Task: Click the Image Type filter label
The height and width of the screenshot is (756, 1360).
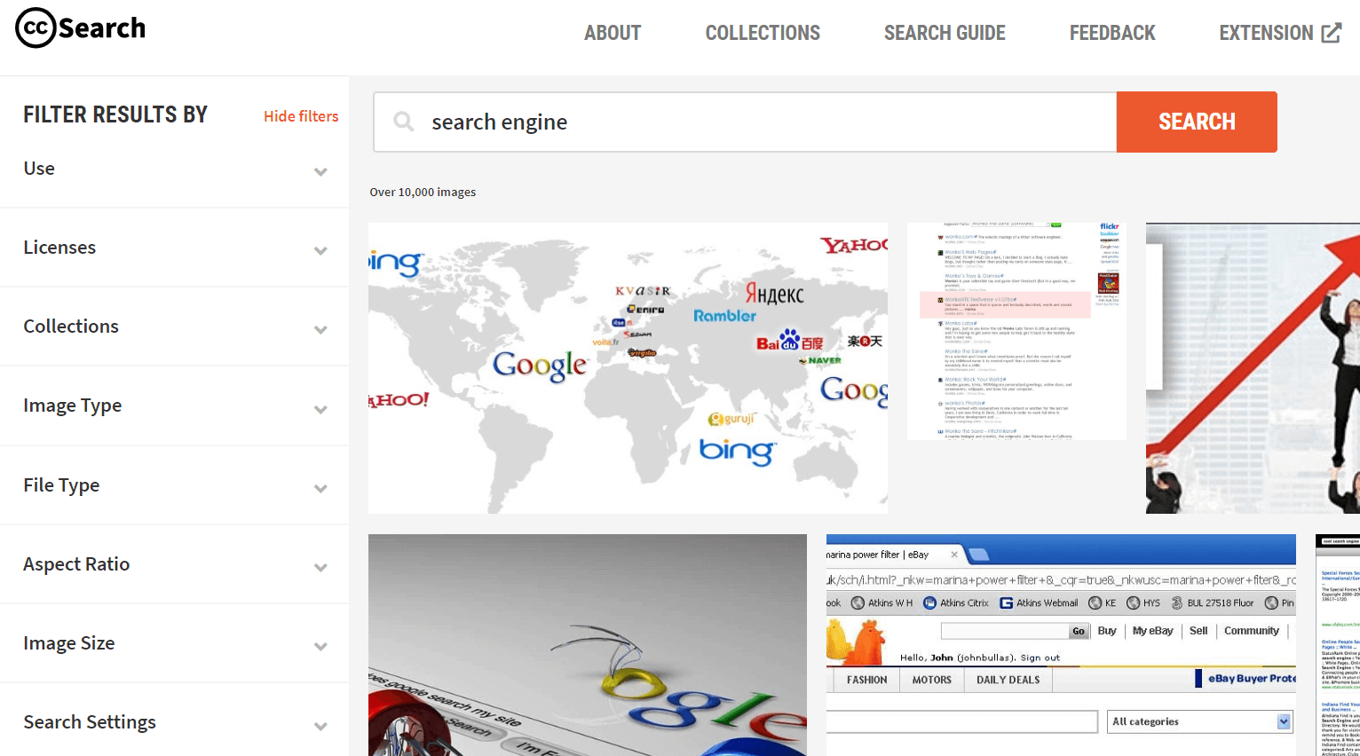Action: (73, 406)
